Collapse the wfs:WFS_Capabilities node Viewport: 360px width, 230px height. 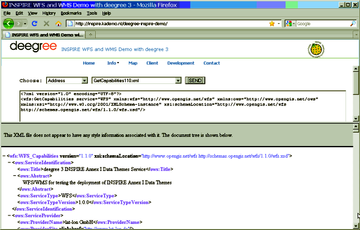(x=4, y=156)
